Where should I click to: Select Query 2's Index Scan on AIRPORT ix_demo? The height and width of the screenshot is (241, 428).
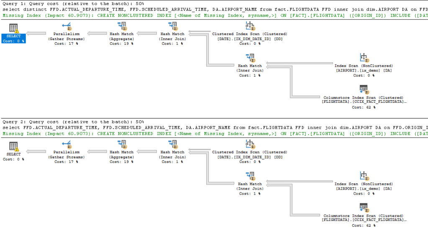[363, 176]
